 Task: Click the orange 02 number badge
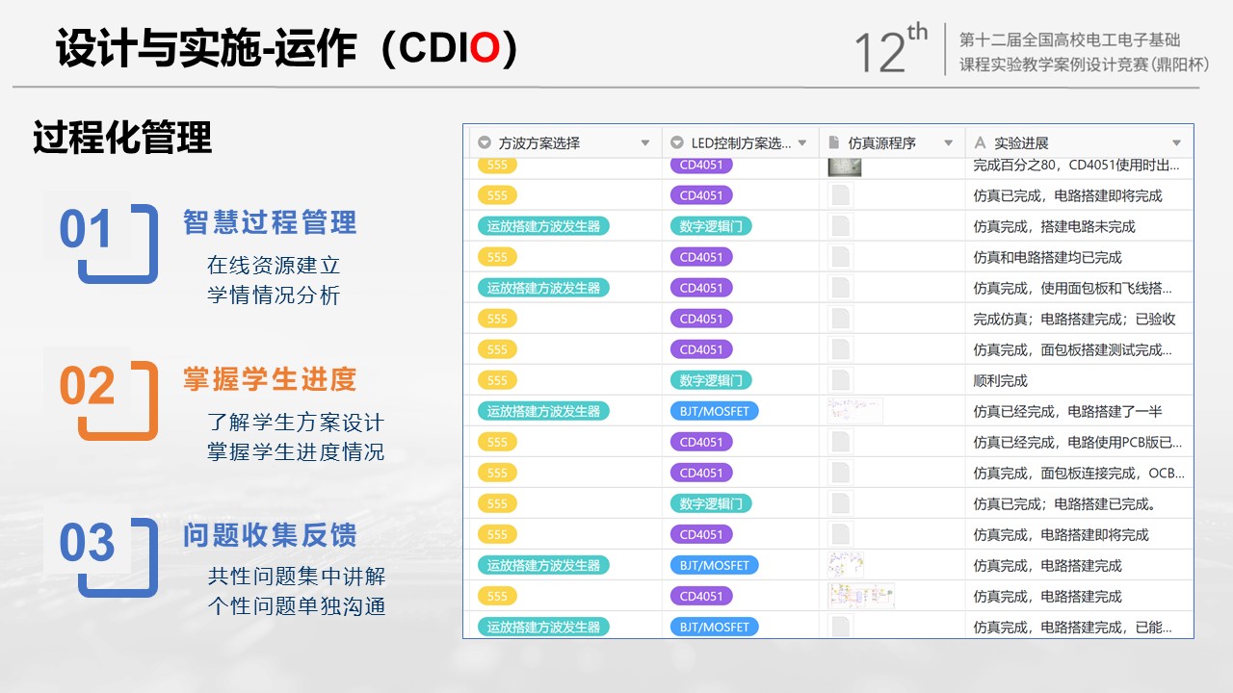(x=88, y=387)
